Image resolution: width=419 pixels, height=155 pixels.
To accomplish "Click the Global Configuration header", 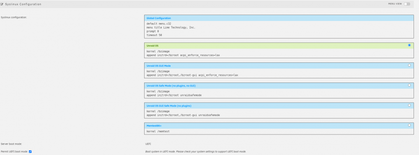I will (x=279, y=18).
